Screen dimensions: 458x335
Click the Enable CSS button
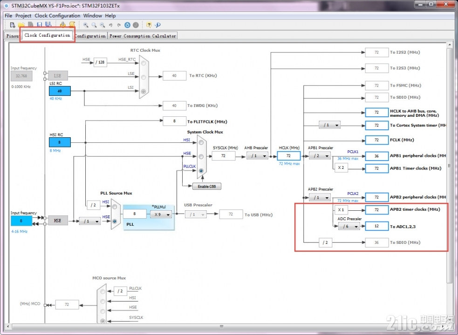point(207,186)
